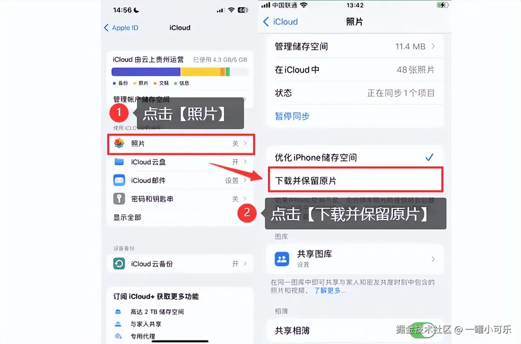The image size is (521, 344).
Task: Open the iCloud云盘 menu row
Action: (x=180, y=162)
